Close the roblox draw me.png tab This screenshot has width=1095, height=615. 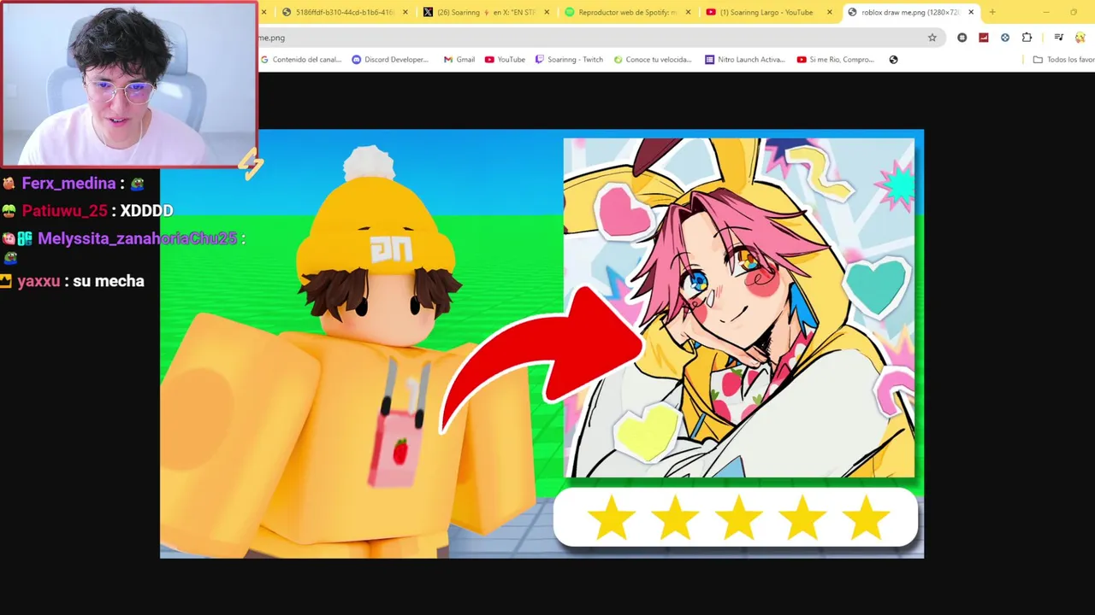pyautogui.click(x=971, y=12)
